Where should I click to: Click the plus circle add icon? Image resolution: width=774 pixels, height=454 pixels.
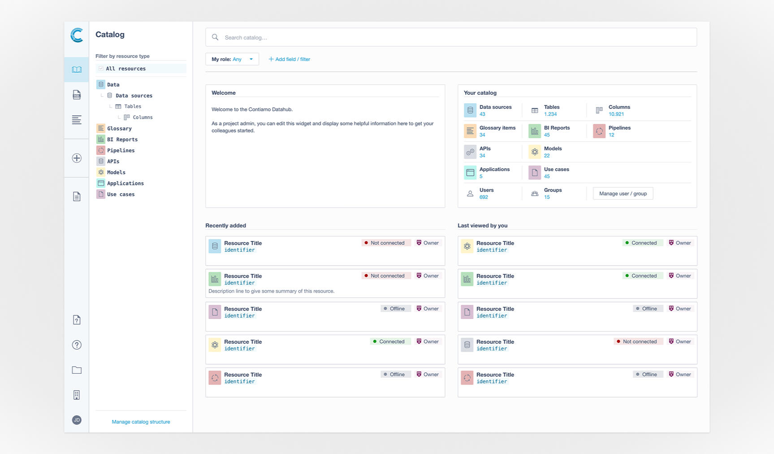pyautogui.click(x=77, y=158)
